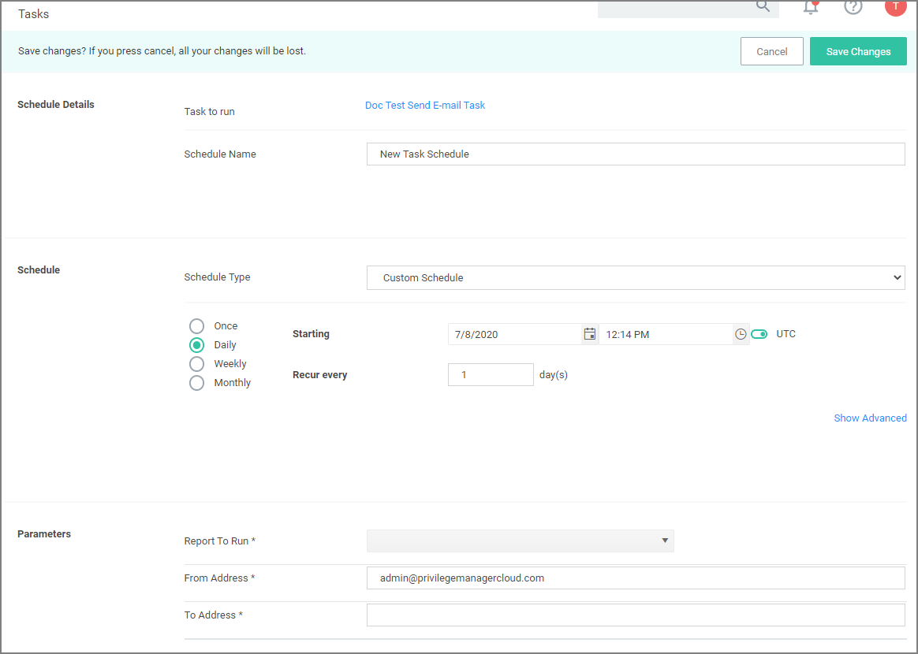
Task: Click the To Address input field
Action: [x=636, y=615]
